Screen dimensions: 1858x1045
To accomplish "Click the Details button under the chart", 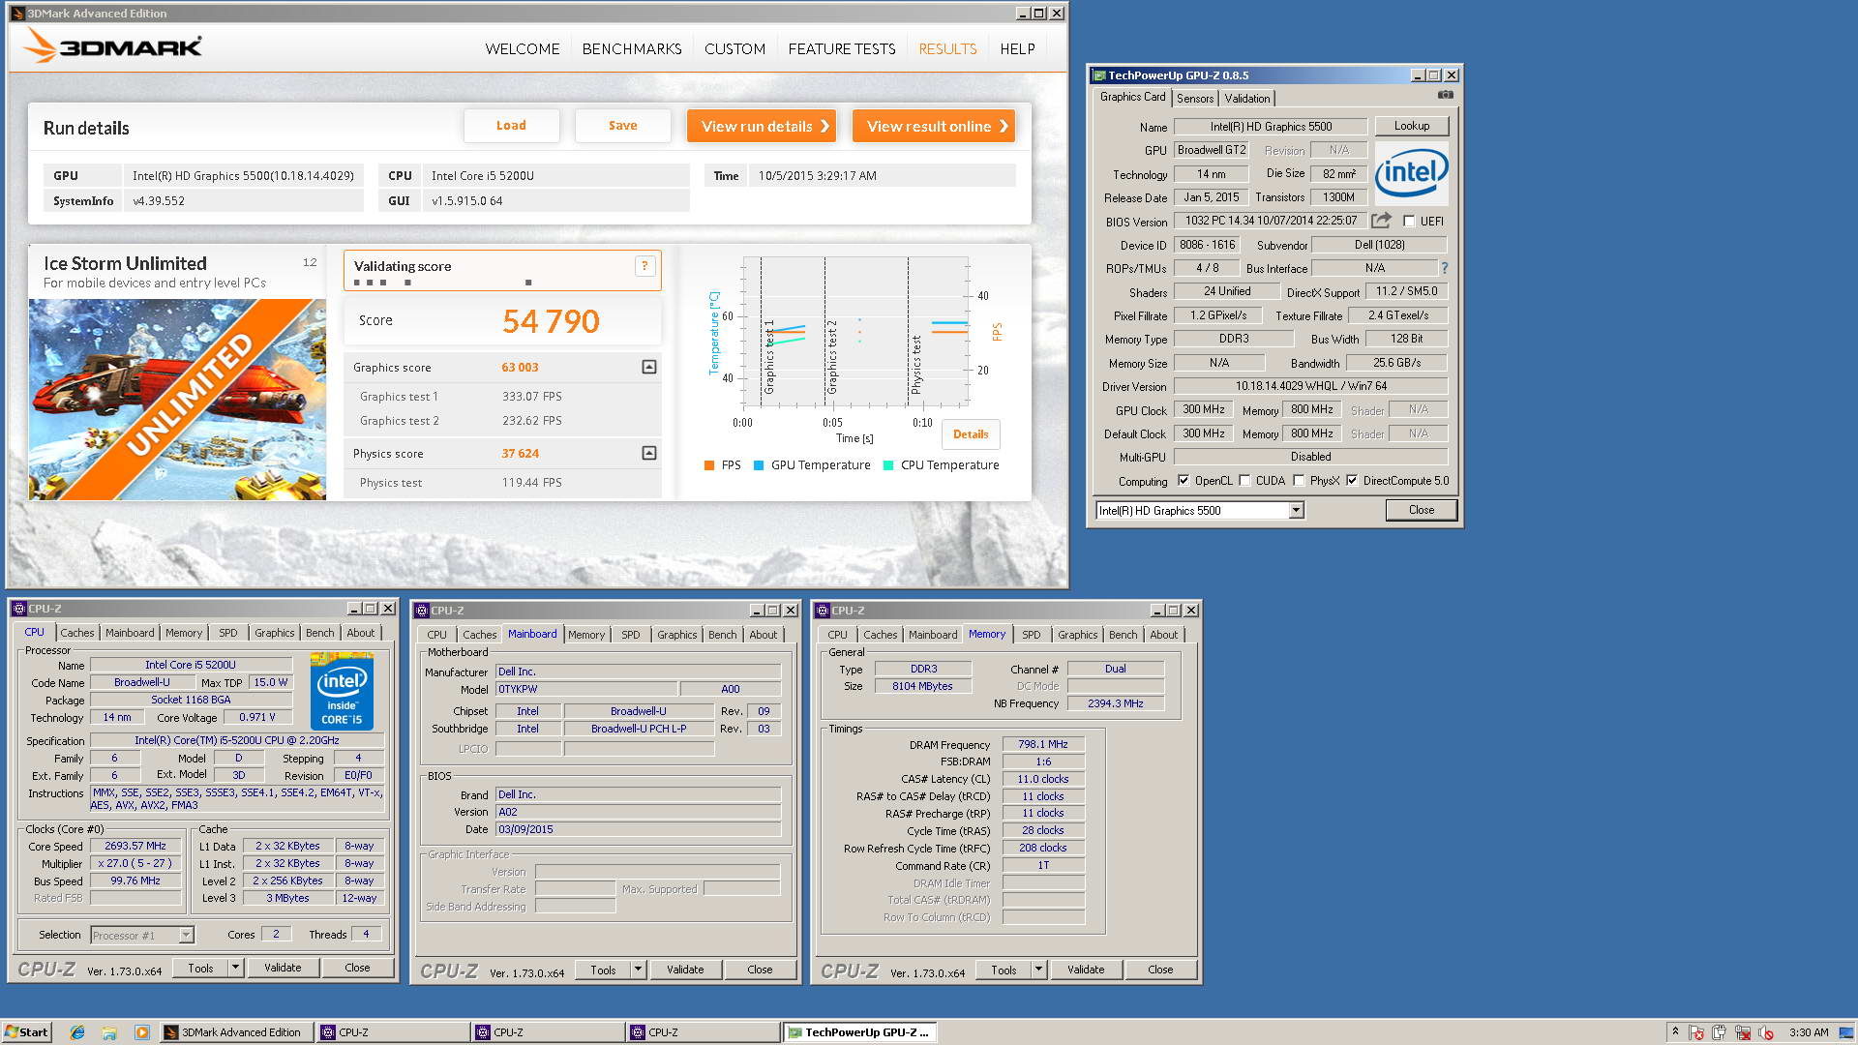I will 971,434.
